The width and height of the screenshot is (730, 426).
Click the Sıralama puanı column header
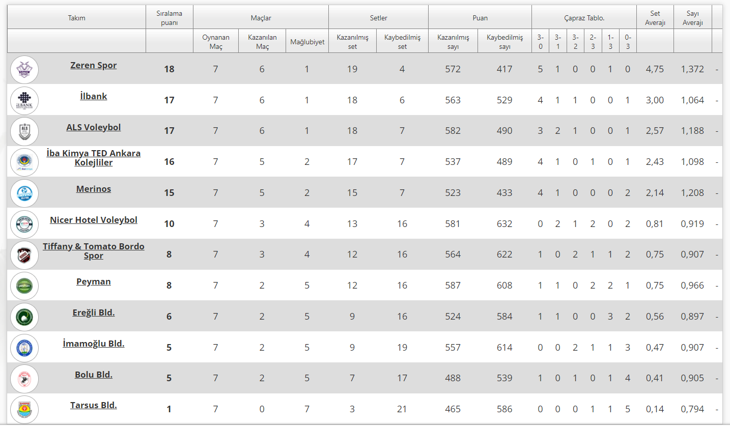pyautogui.click(x=169, y=18)
